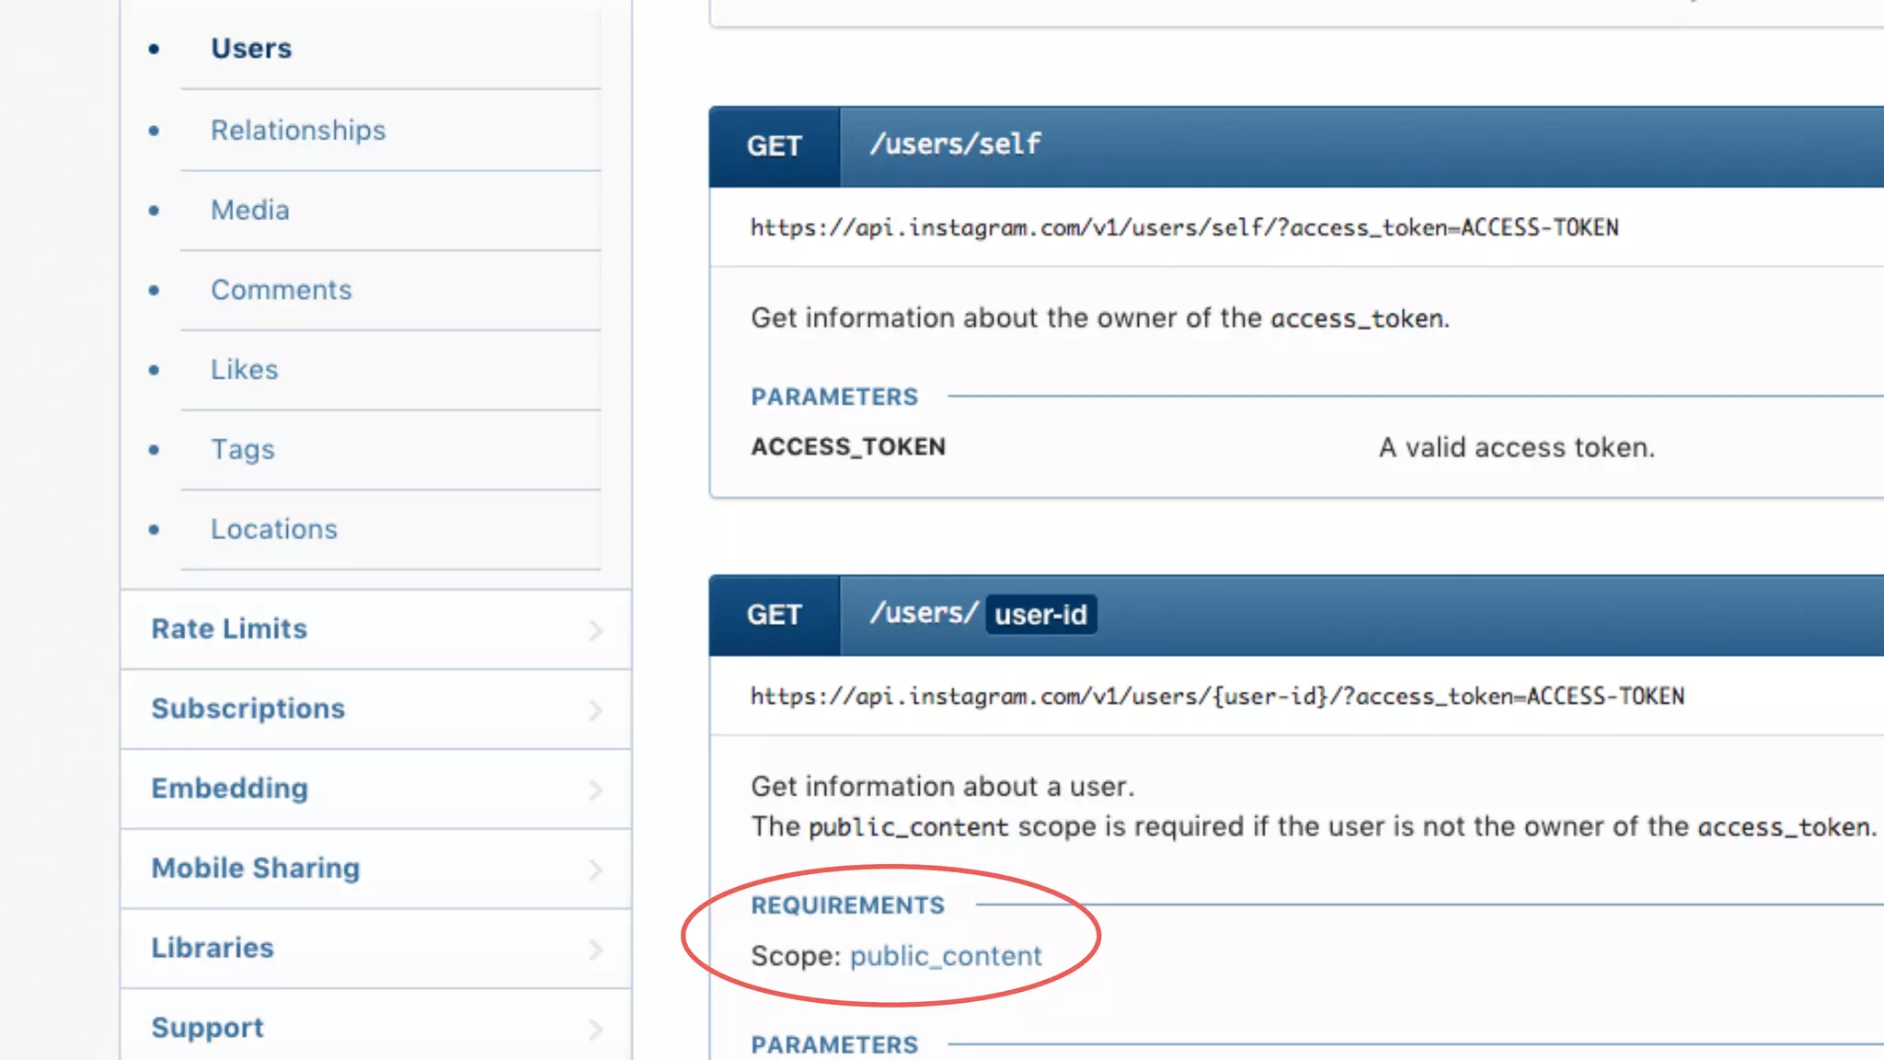1884x1060 pixels.
Task: Expand the Embedding chevron arrow
Action: 596,790
